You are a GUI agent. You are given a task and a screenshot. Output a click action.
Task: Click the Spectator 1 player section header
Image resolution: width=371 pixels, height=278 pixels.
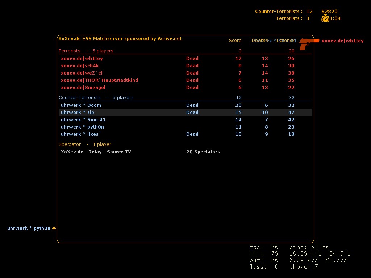click(85, 144)
